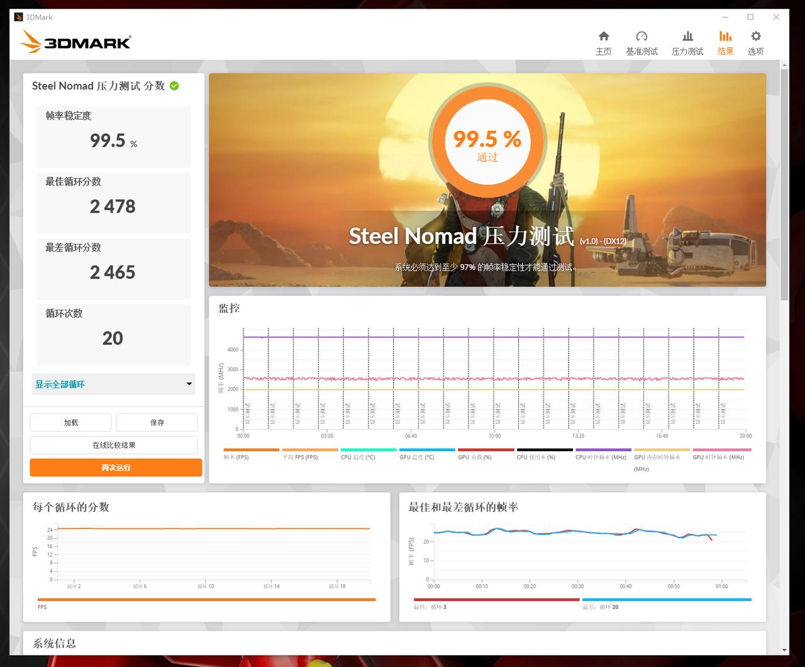
Task: Minimize the 3DMark window
Action: pyautogui.click(x=724, y=17)
